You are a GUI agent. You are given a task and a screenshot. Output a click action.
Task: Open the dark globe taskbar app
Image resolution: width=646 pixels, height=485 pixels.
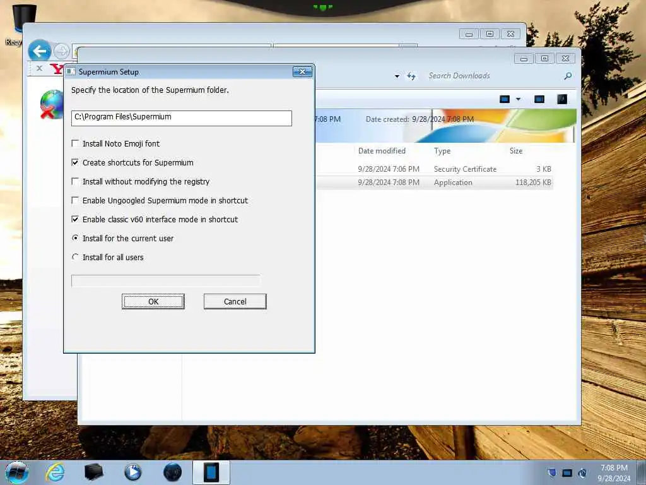tap(172, 472)
